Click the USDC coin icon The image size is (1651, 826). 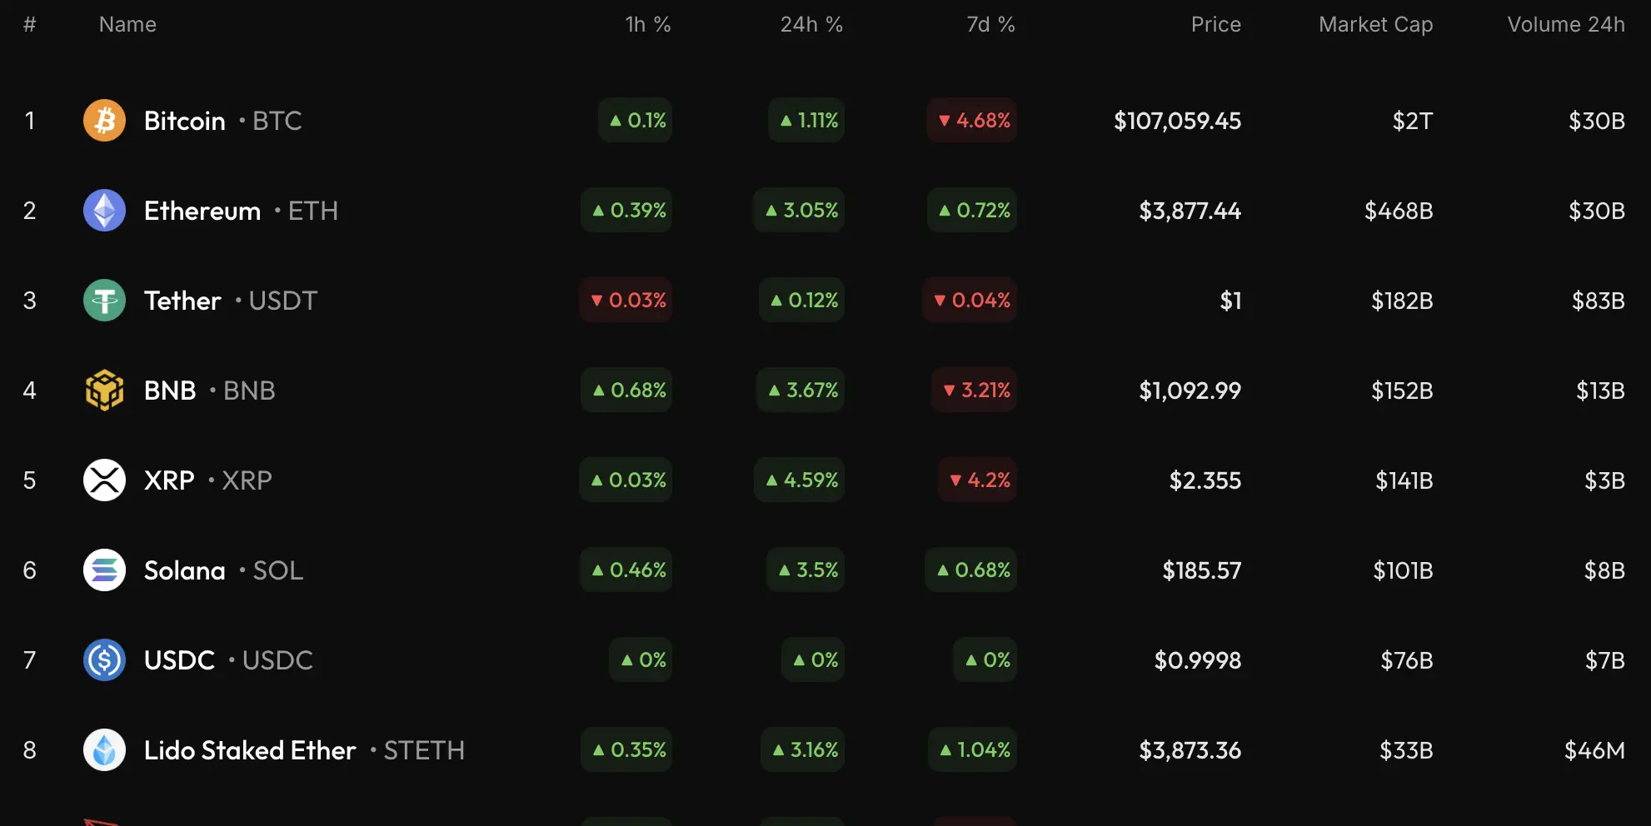click(x=104, y=660)
